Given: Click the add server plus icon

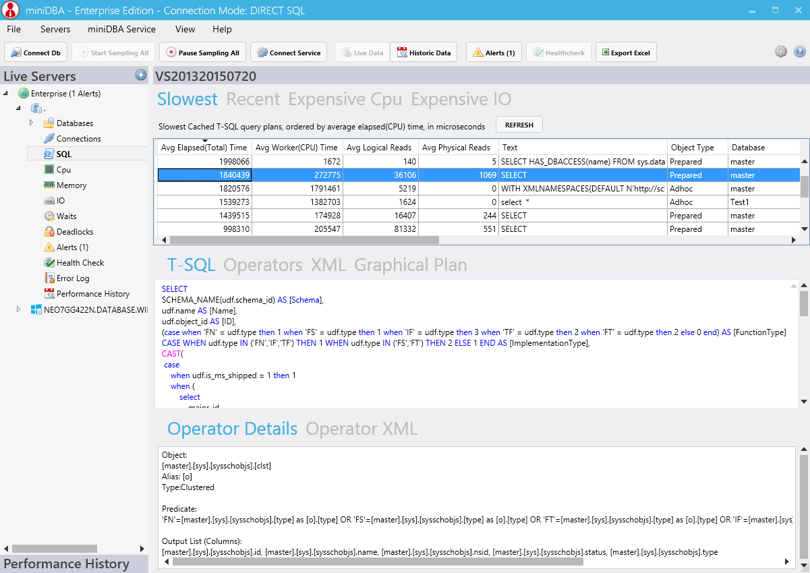Looking at the screenshot, I should tap(141, 75).
